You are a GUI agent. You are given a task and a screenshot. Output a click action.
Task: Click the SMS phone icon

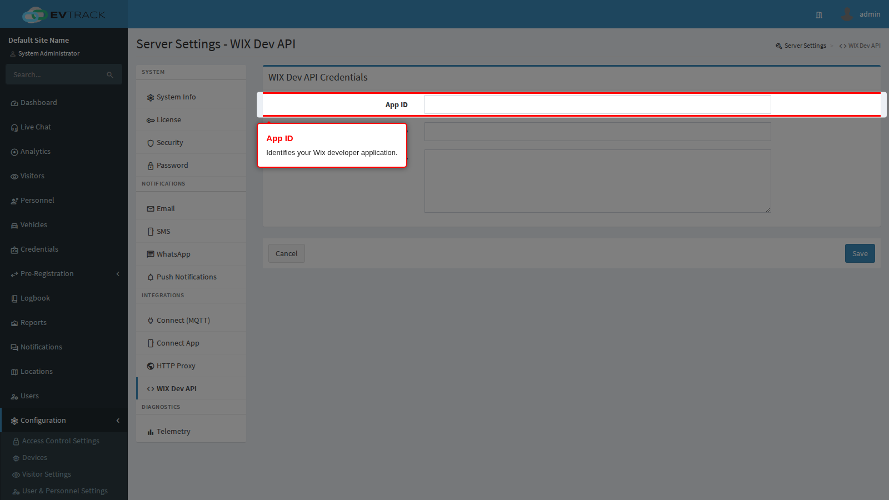(x=151, y=232)
